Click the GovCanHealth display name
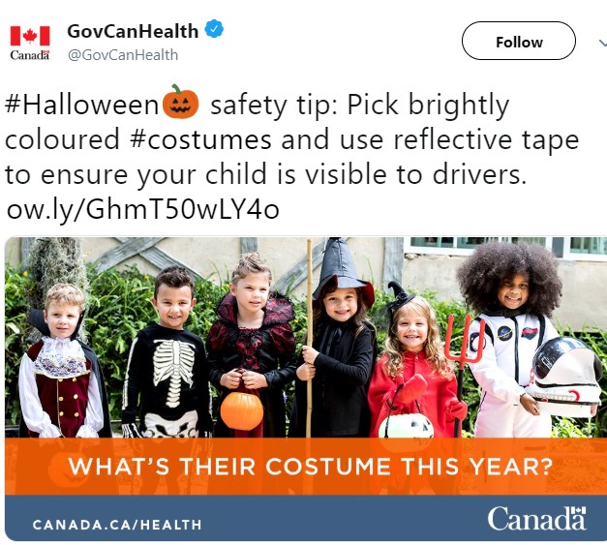This screenshot has width=607, height=545. (x=133, y=31)
